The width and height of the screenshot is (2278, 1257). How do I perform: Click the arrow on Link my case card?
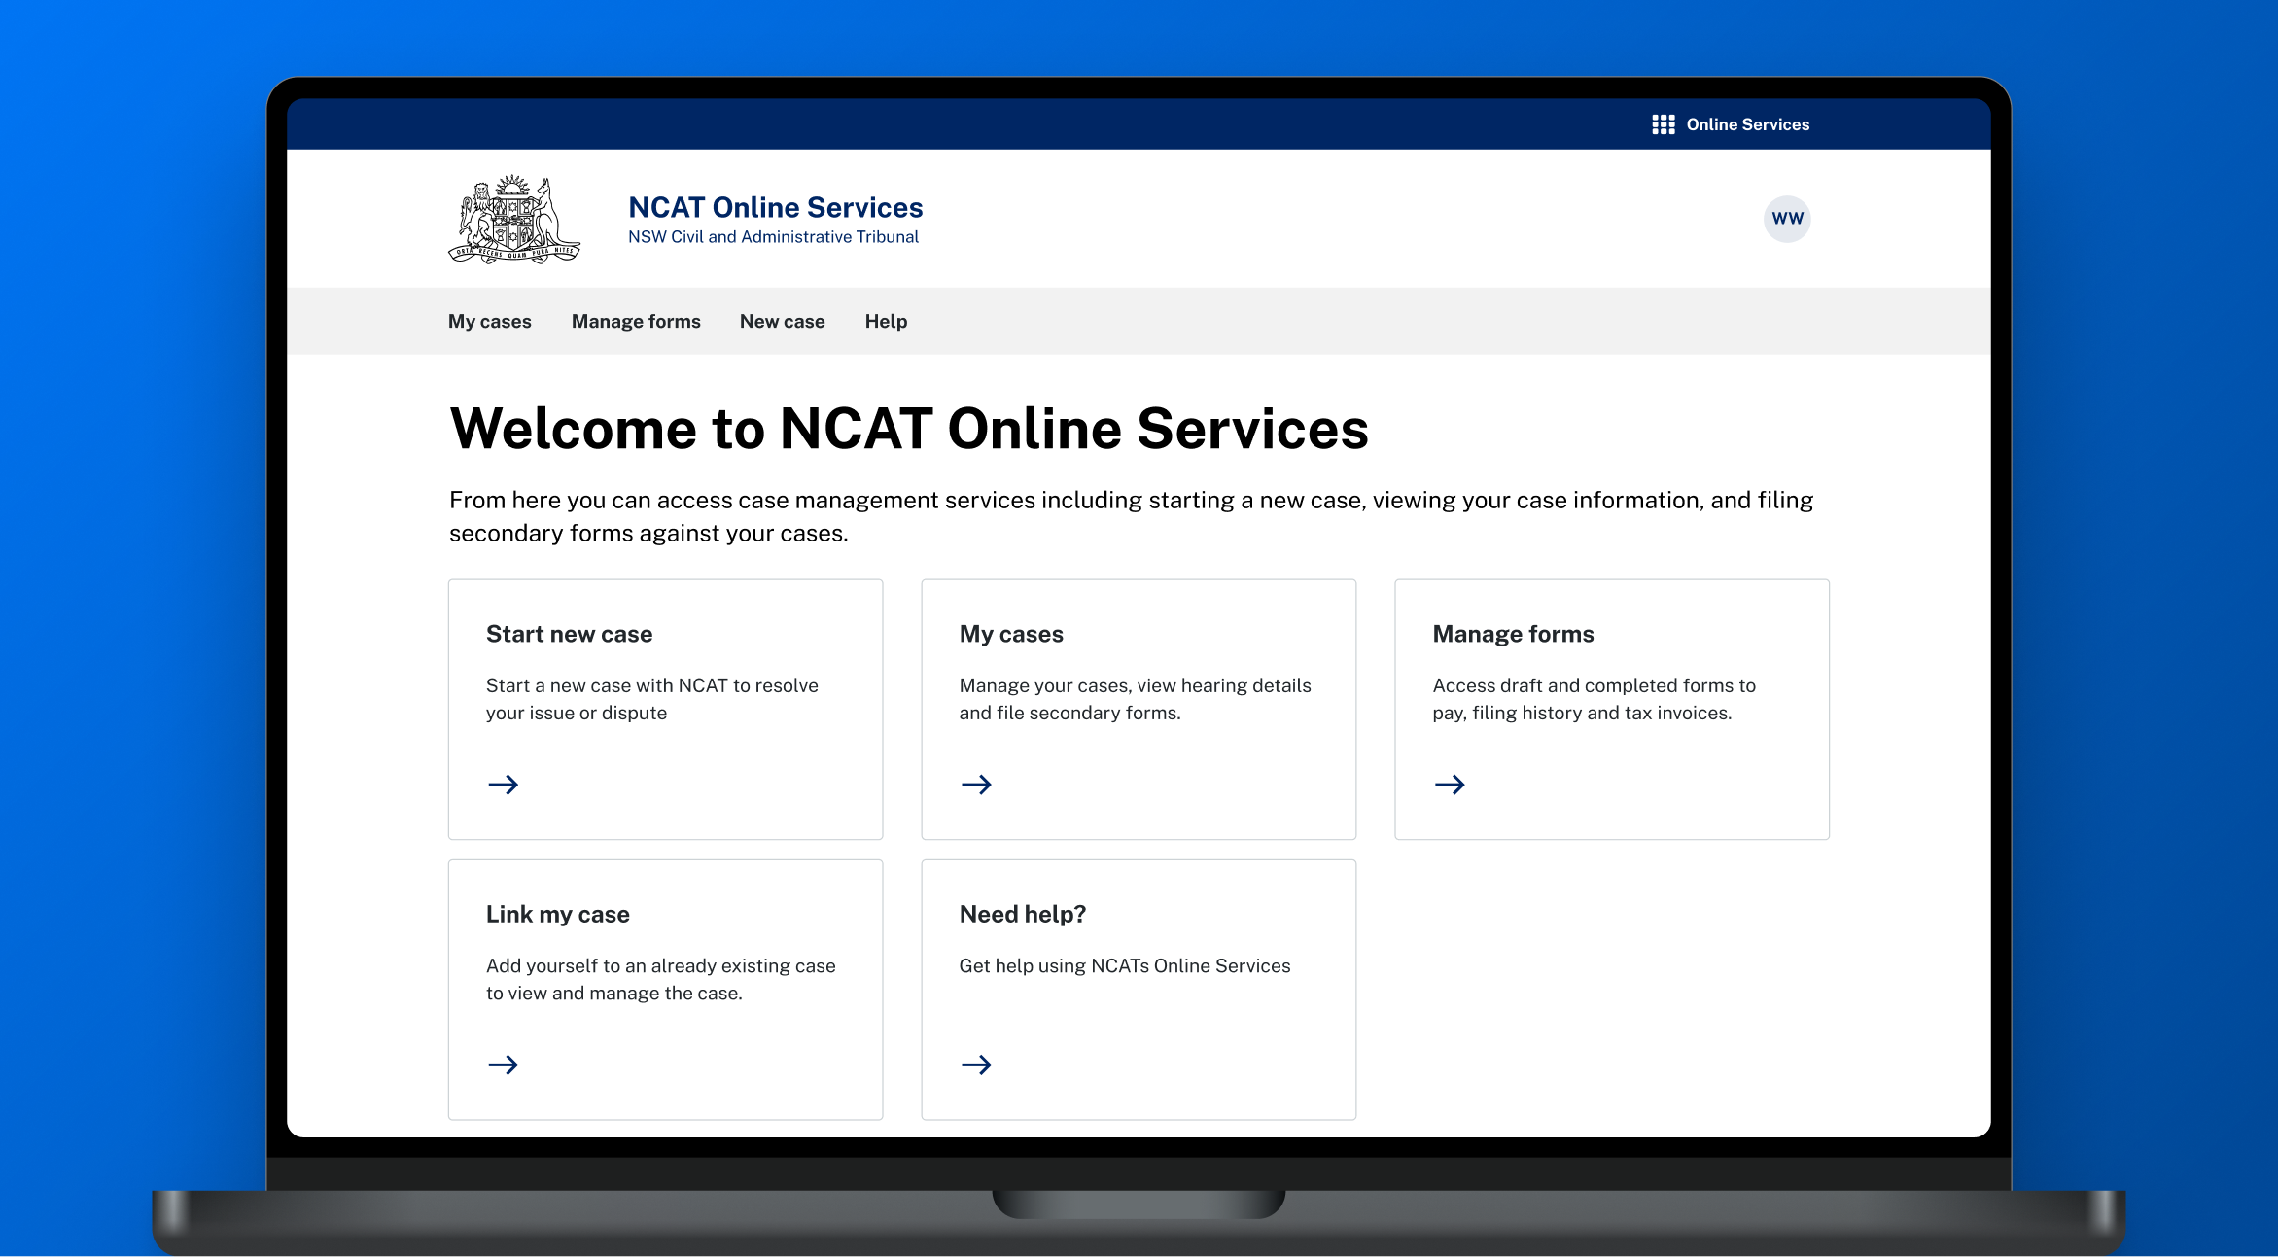503,1065
